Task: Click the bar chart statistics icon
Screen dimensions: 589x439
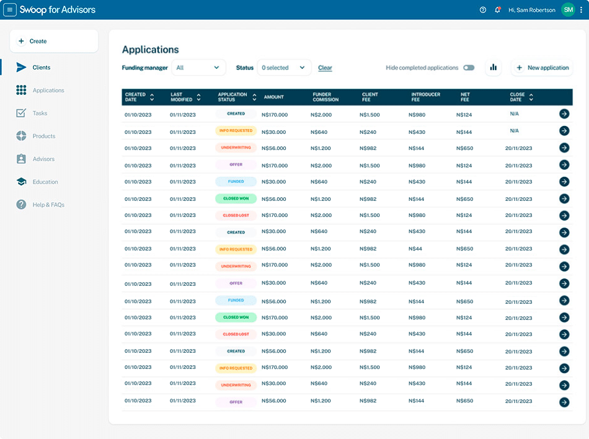Action: click(x=494, y=68)
